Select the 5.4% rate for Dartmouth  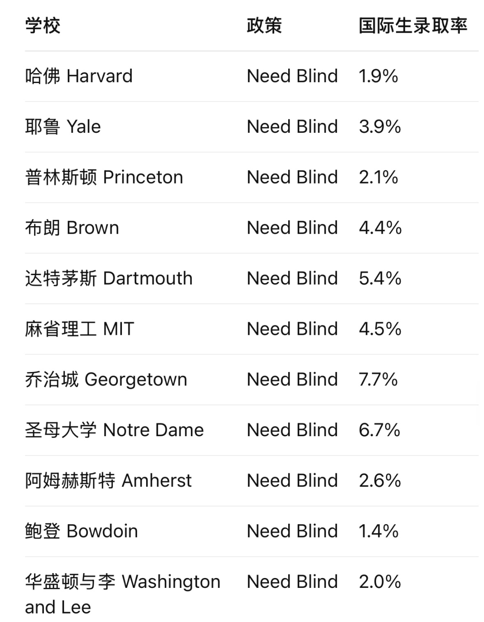click(380, 279)
